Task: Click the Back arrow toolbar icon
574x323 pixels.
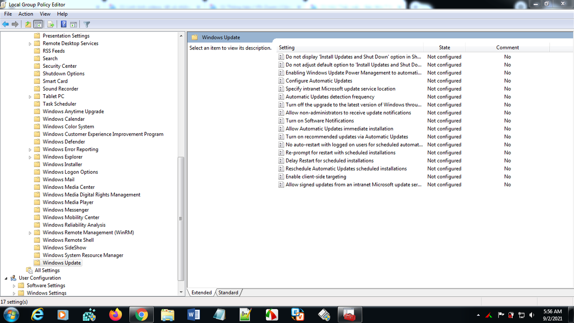Action: (6, 24)
